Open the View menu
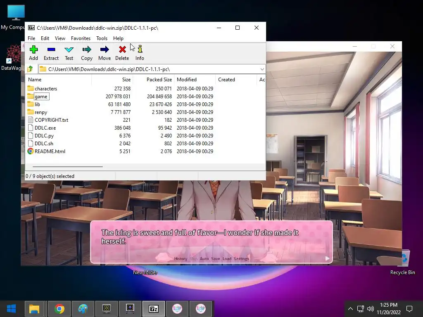Screen dimensions: 423x317 60,38
